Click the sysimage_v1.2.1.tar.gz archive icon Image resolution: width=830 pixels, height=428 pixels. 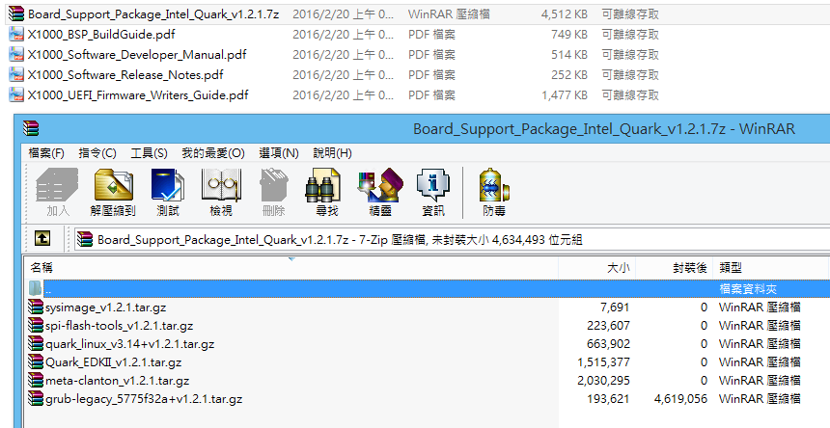(36, 307)
